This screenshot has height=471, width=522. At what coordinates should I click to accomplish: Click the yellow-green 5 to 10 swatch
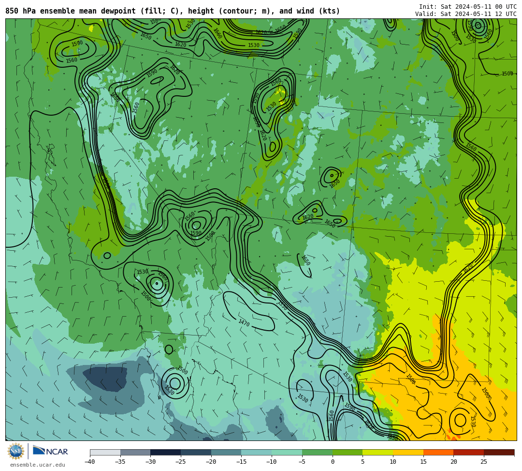pyautogui.click(x=378, y=452)
